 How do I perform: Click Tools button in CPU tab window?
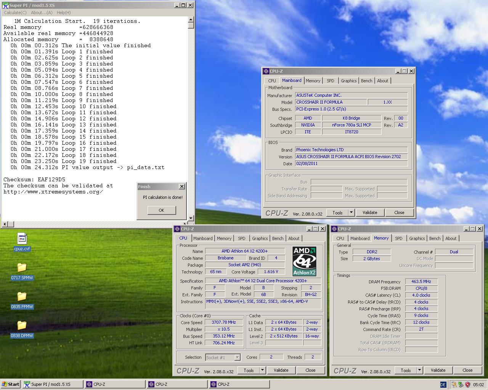pos(249,370)
